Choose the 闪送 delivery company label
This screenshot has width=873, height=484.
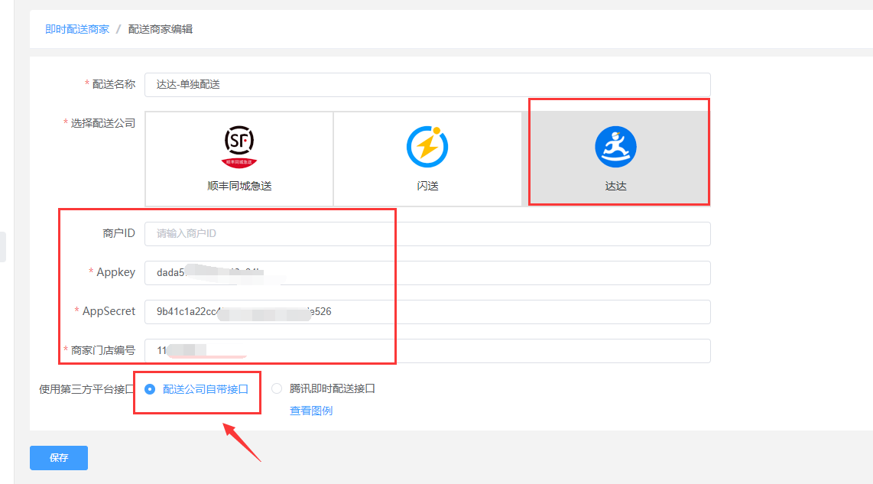coord(427,186)
